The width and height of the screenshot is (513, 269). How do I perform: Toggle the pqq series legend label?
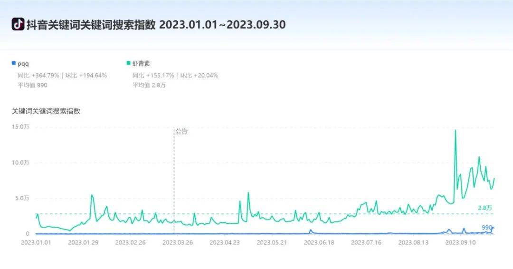[x=23, y=63]
